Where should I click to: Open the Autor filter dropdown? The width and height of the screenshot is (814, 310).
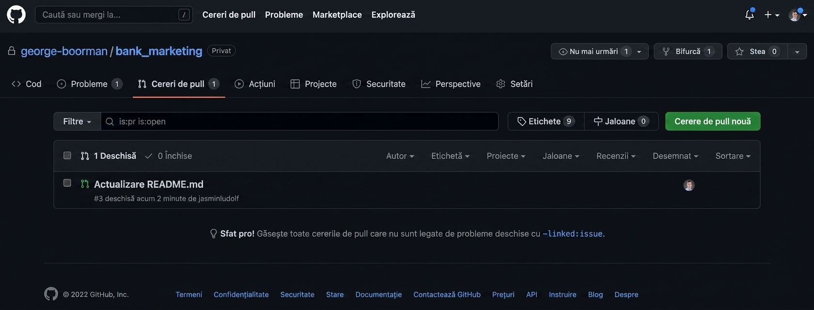click(400, 156)
